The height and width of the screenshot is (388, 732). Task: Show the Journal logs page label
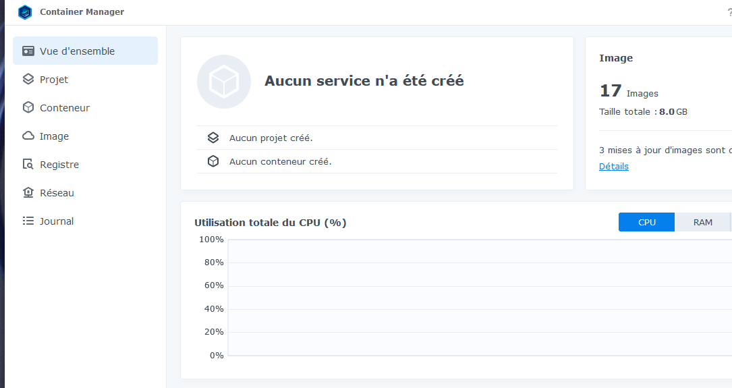coord(57,221)
